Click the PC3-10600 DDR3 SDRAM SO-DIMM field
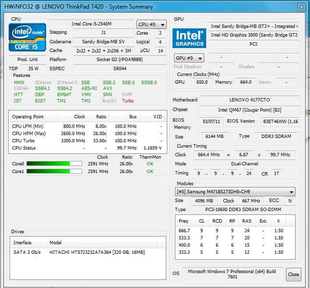Viewport: 310px width, 288px height. click(x=243, y=209)
